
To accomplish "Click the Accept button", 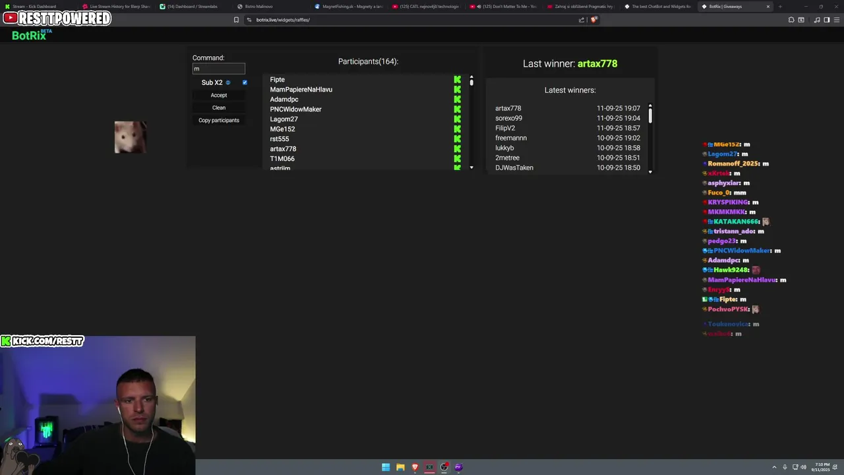I will 219,95.
